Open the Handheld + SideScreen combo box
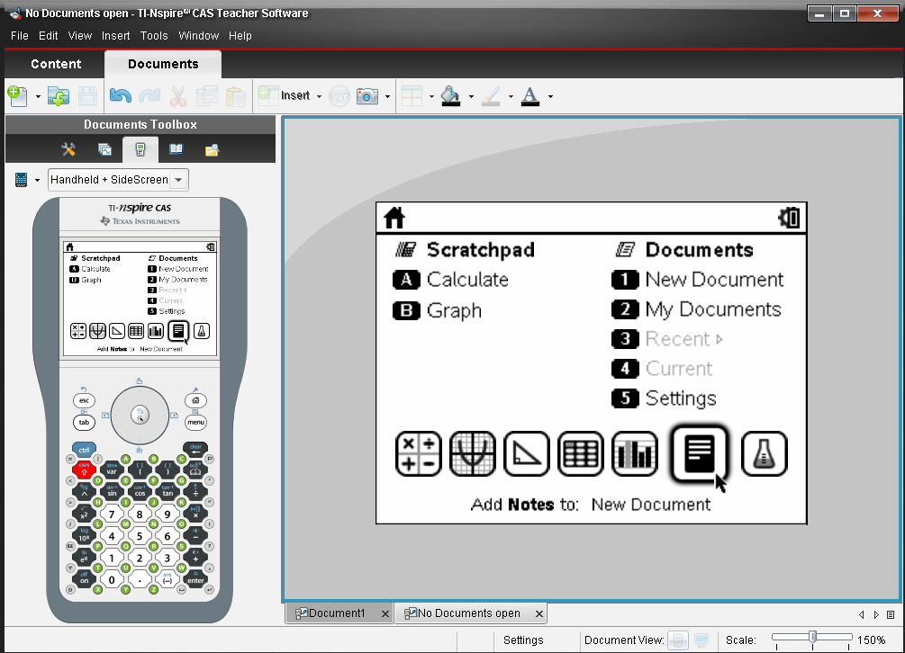Viewport: 905px width, 653px height. tap(118, 180)
